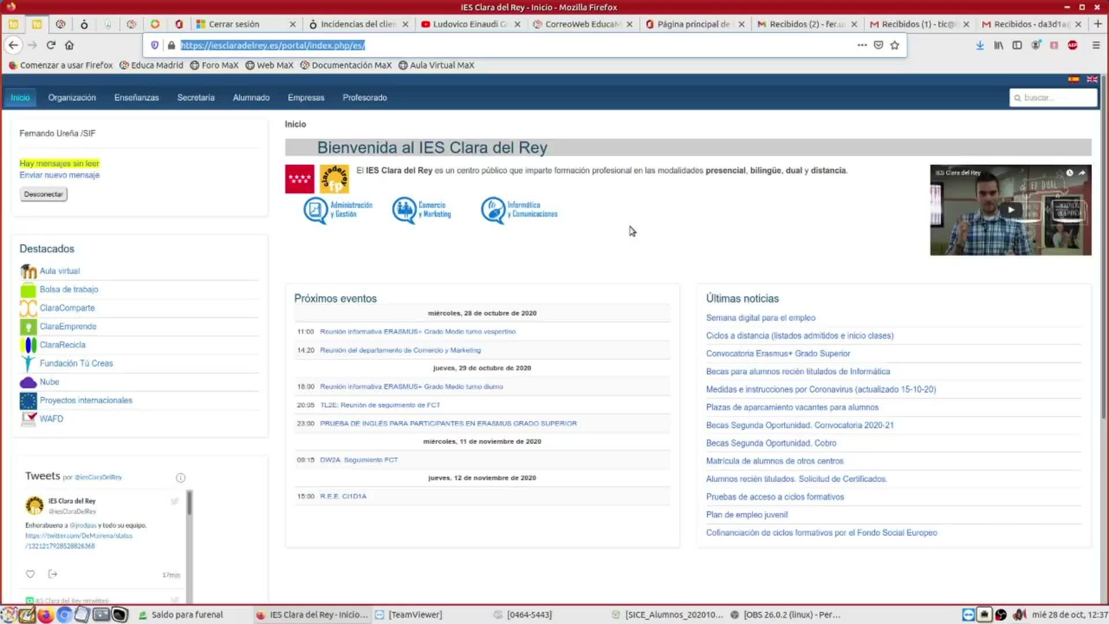This screenshot has height=624, width=1109.
Task: Bookmark this page with the star icon
Action: [x=895, y=45]
